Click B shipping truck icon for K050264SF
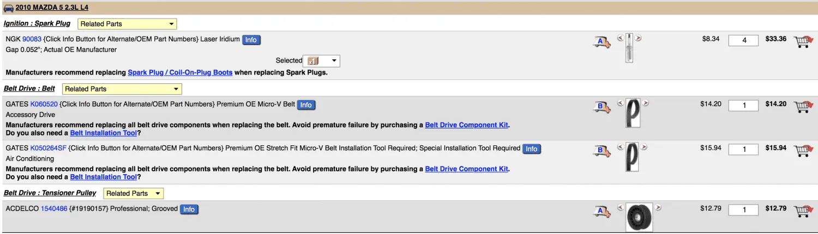The image size is (818, 234). pyautogui.click(x=602, y=151)
